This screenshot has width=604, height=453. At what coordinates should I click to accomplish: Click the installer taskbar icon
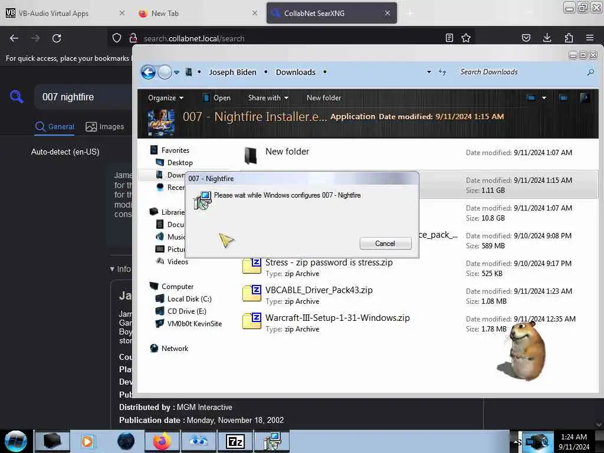pos(271,441)
